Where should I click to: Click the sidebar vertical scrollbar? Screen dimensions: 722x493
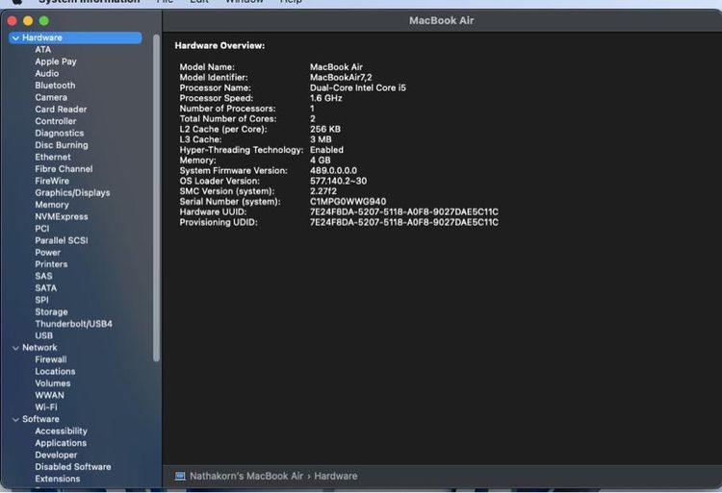pos(156,198)
